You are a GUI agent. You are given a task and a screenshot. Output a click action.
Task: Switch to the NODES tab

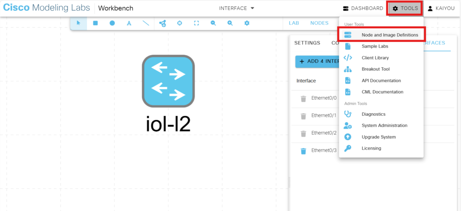(x=319, y=23)
